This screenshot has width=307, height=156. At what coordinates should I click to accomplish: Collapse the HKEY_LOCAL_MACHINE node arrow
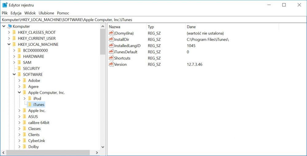tap(9, 44)
